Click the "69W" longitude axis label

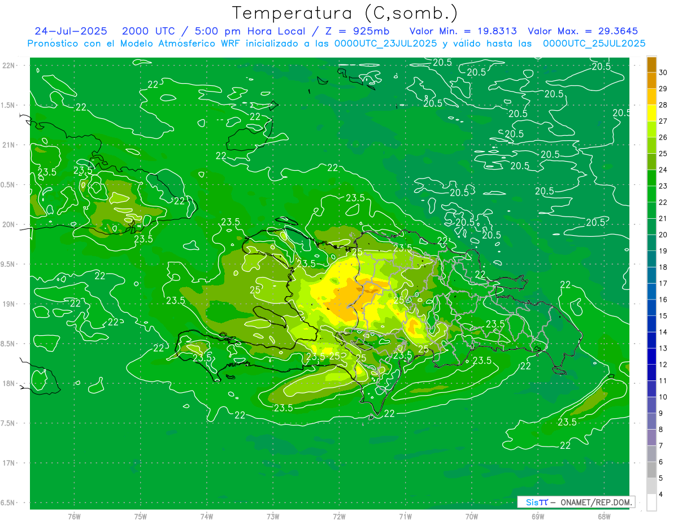pos(538,516)
